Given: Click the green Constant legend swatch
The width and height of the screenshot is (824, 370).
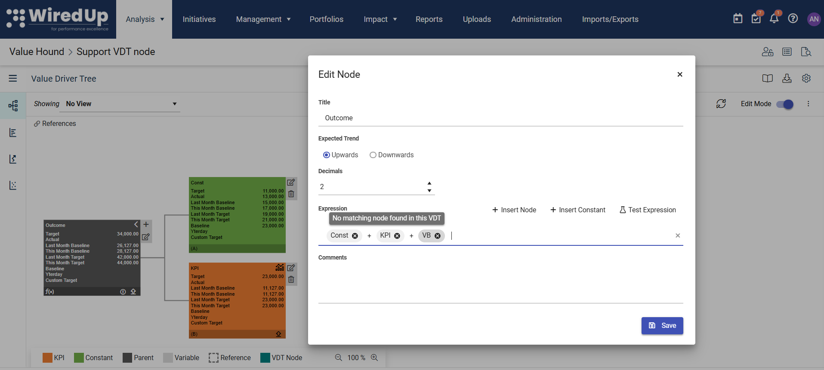Looking at the screenshot, I should coord(79,358).
